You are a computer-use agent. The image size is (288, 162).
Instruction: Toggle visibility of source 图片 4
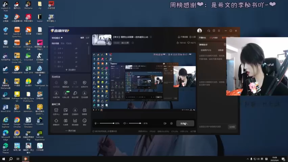tap(76, 62)
